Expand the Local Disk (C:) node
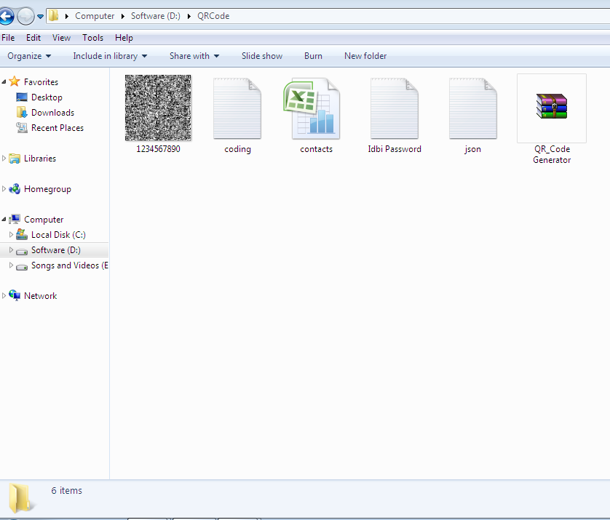Image resolution: width=610 pixels, height=520 pixels. (x=11, y=234)
